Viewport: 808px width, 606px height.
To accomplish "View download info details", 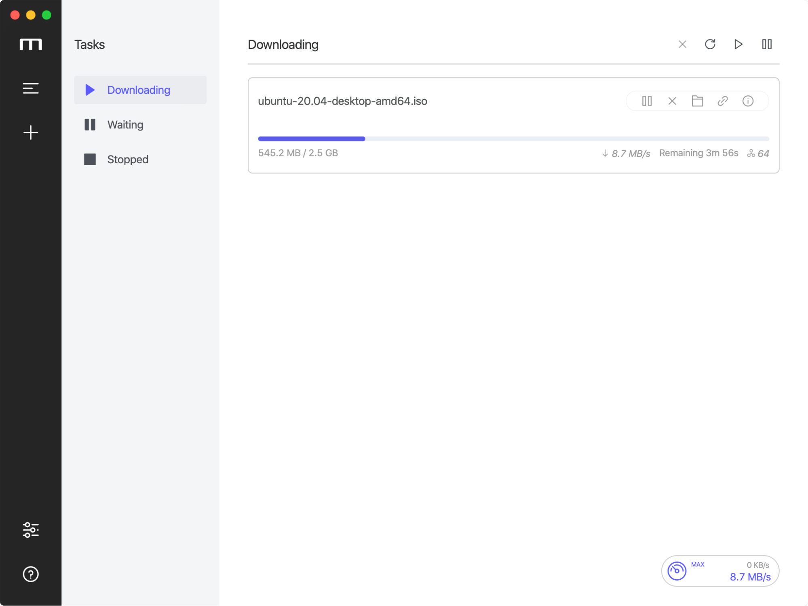I will (x=749, y=101).
